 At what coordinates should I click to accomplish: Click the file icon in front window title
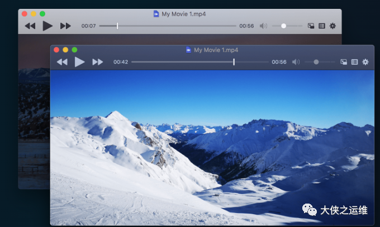click(188, 50)
